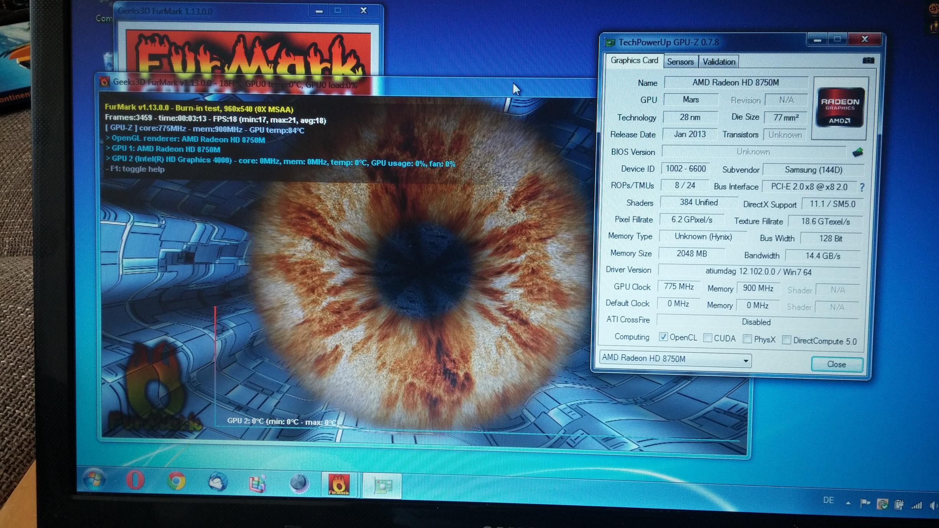This screenshot has width=939, height=528.
Task: Click the BIOS save chip icon
Action: pos(858,152)
